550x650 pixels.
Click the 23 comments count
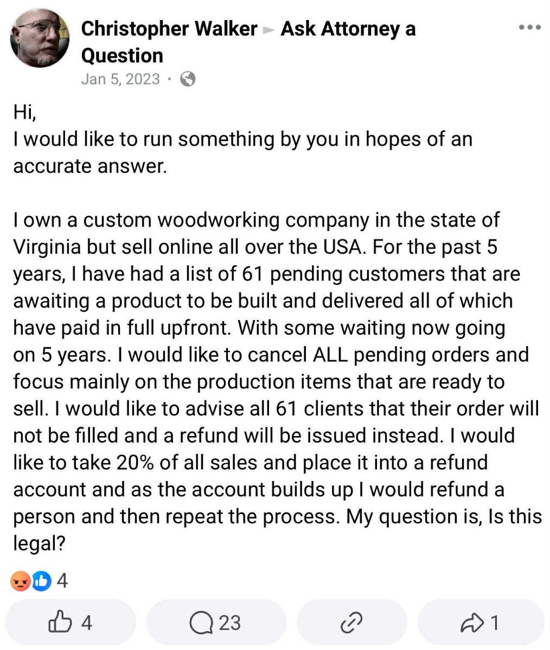(x=229, y=623)
